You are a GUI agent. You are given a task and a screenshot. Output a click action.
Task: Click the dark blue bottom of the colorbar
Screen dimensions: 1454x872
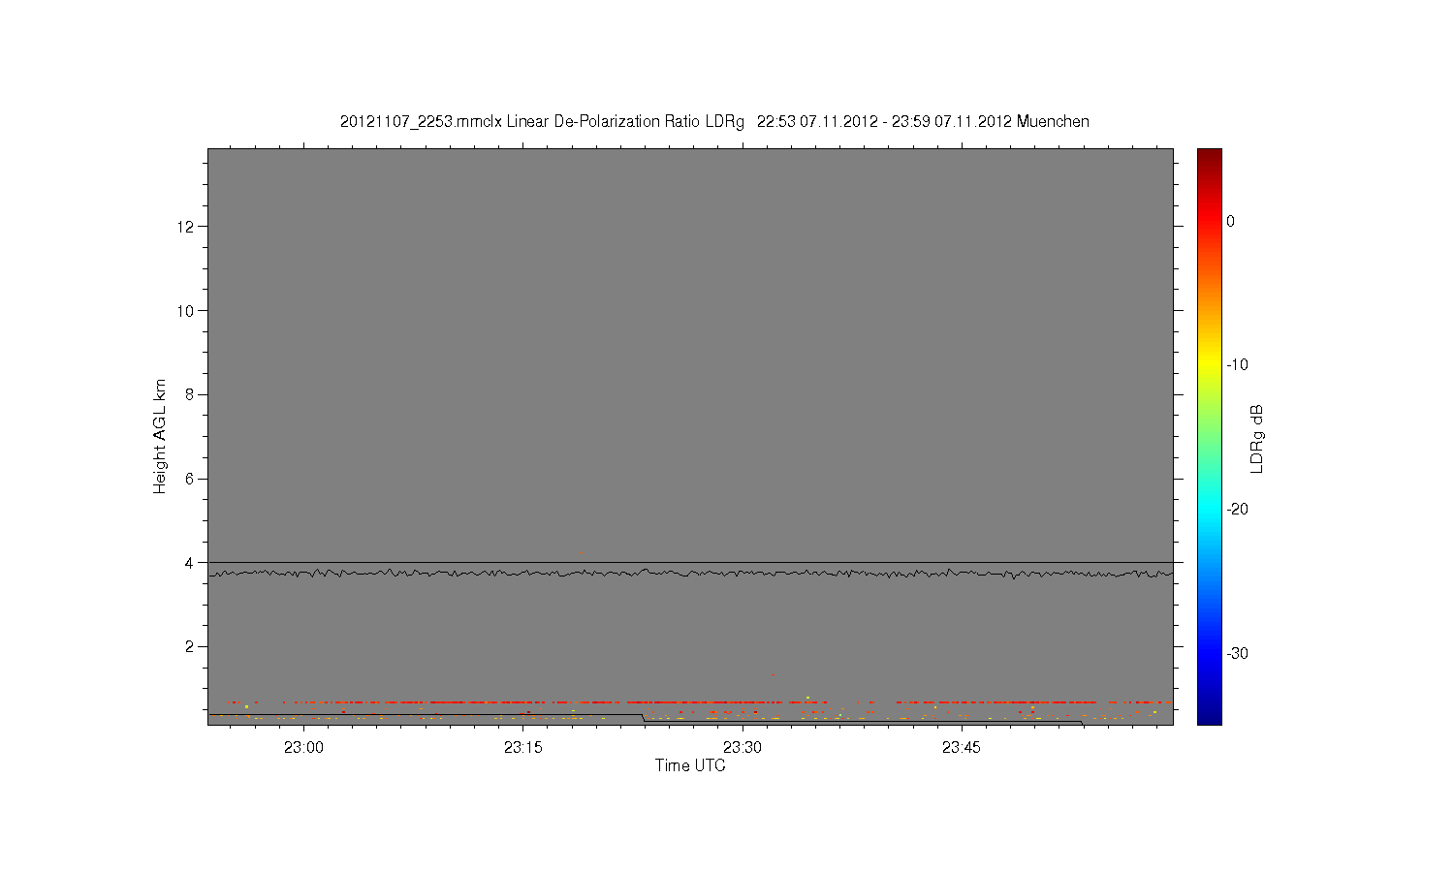coord(1210,717)
